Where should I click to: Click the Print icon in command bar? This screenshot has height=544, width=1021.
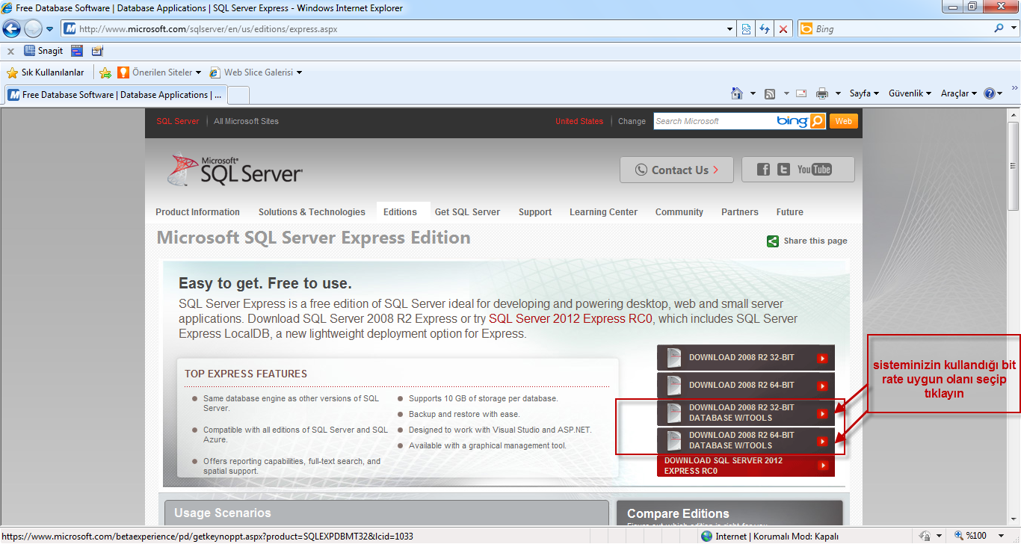[x=822, y=93]
